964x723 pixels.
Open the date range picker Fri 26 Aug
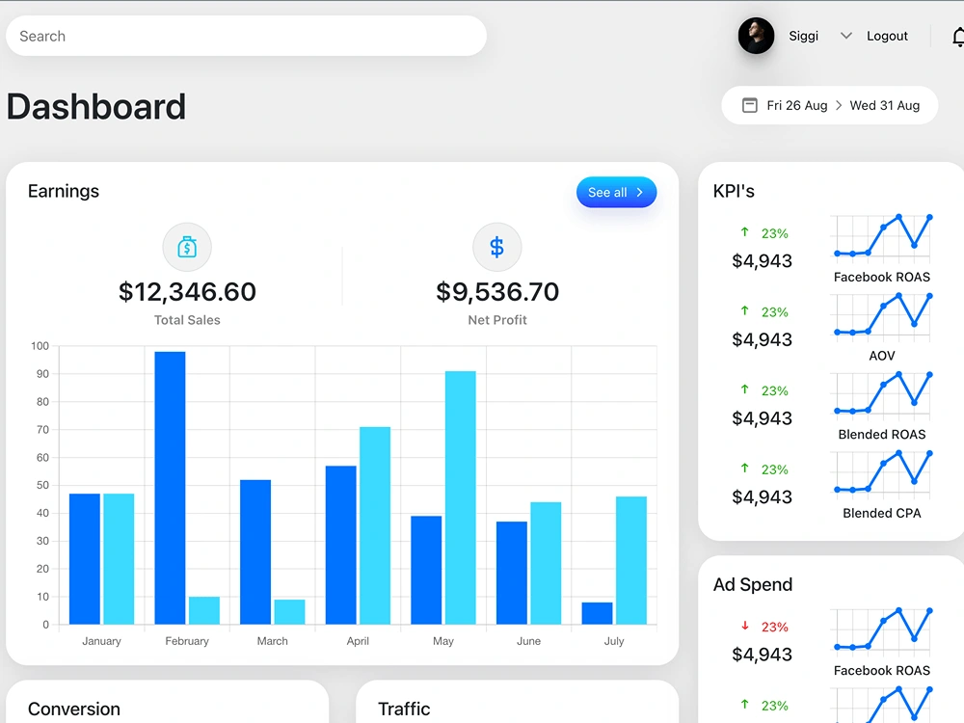(797, 105)
